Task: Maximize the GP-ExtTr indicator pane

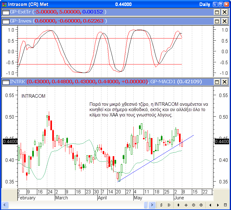Action: click(x=217, y=12)
